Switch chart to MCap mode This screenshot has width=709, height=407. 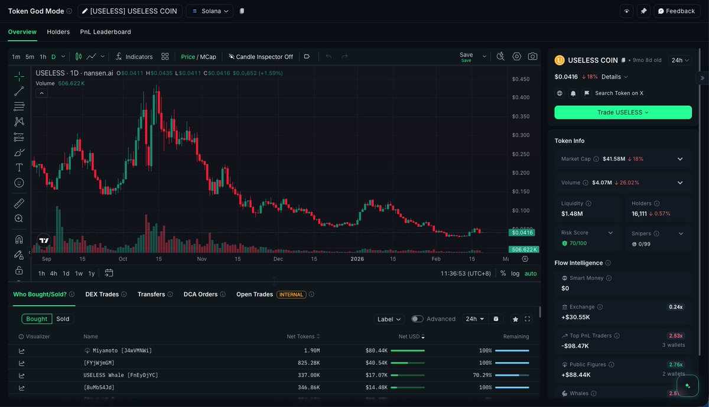click(x=208, y=57)
